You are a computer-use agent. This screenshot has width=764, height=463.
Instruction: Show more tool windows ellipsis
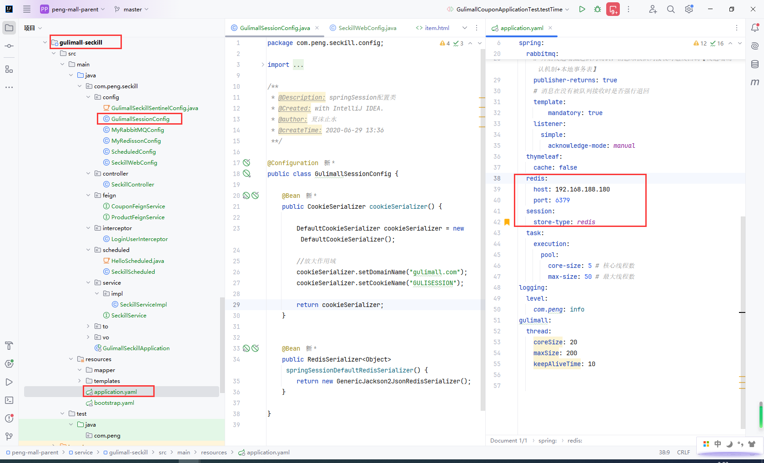coord(9,87)
